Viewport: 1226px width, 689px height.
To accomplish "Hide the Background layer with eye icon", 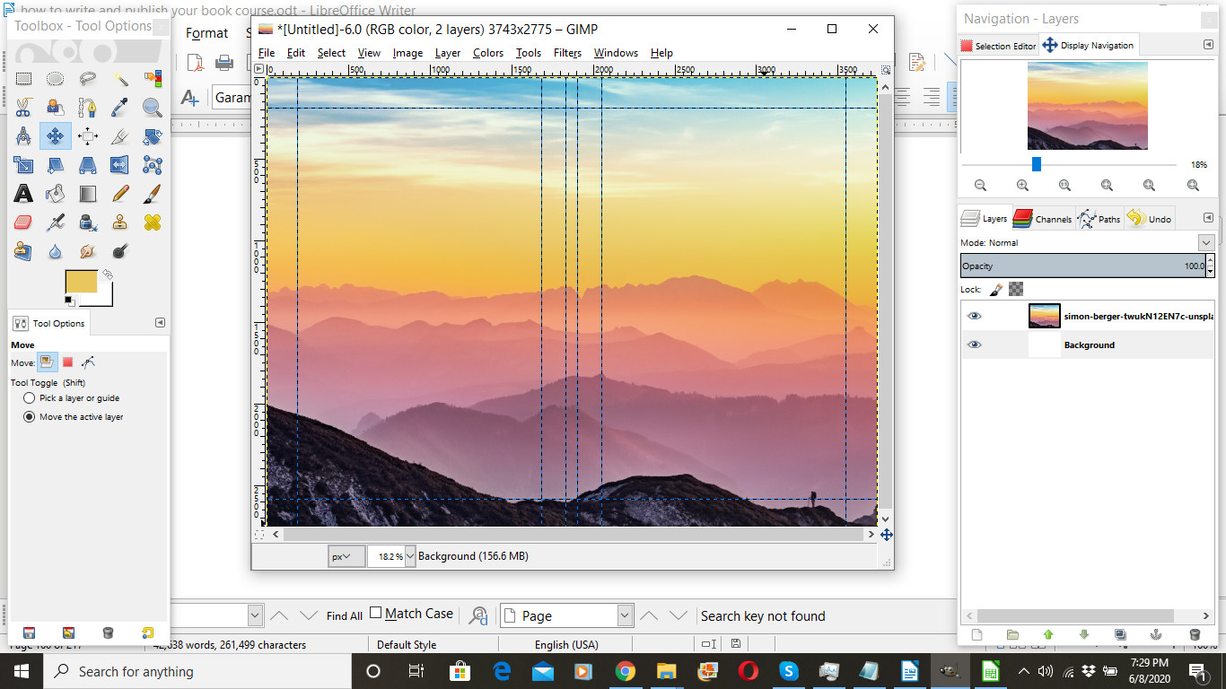I will pos(975,344).
